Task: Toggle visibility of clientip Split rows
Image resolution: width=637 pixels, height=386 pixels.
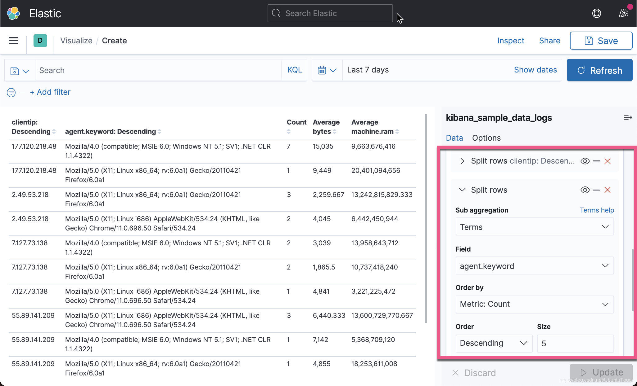Action: click(585, 161)
